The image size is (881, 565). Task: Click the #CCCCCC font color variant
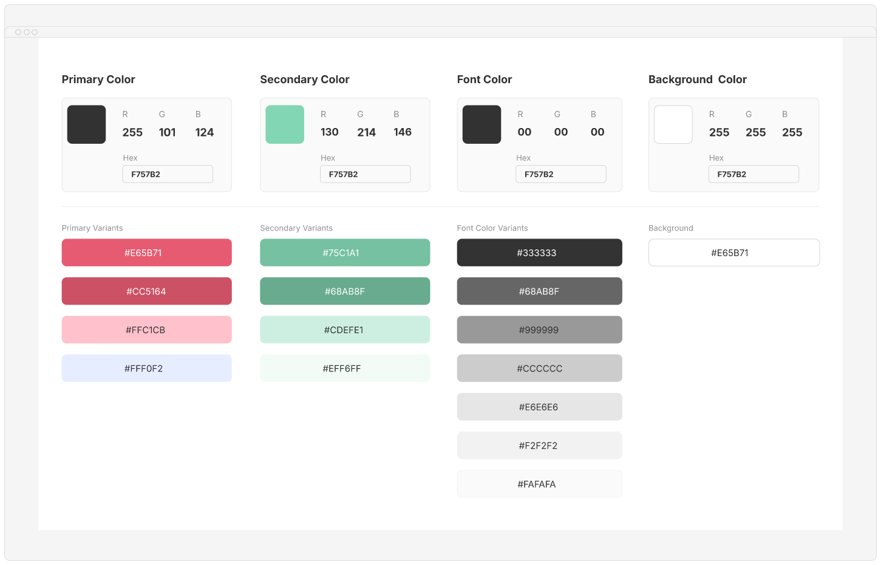[539, 368]
